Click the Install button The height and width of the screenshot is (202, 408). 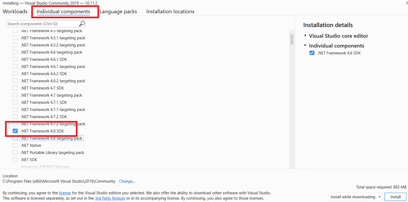(395, 197)
